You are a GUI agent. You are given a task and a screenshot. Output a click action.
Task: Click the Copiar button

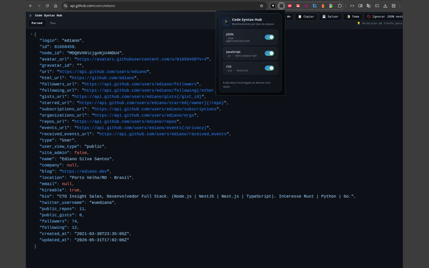click(x=306, y=16)
